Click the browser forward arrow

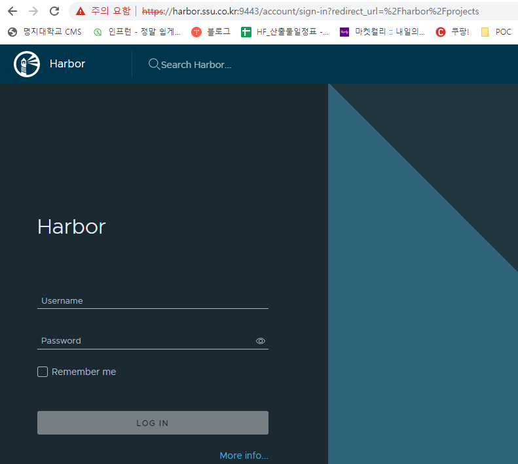coord(33,11)
